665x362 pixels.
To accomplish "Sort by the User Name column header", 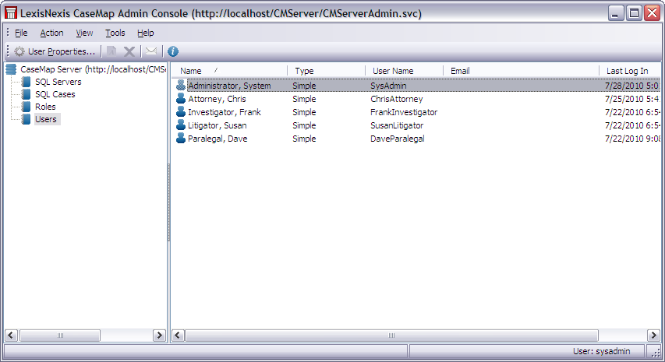I will [404, 71].
